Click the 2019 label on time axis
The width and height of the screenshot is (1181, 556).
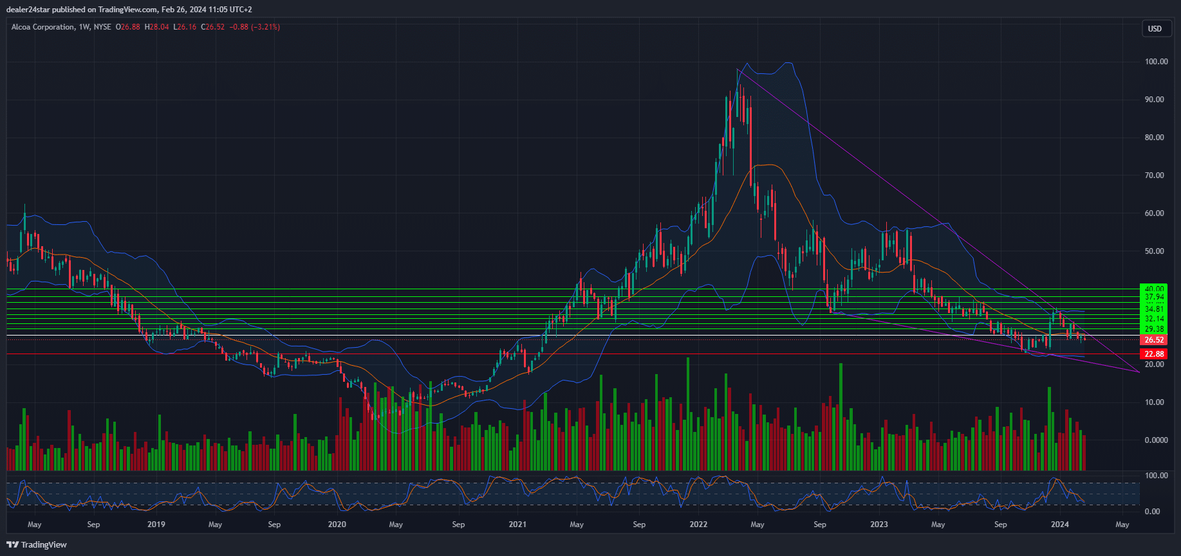pyautogui.click(x=156, y=525)
